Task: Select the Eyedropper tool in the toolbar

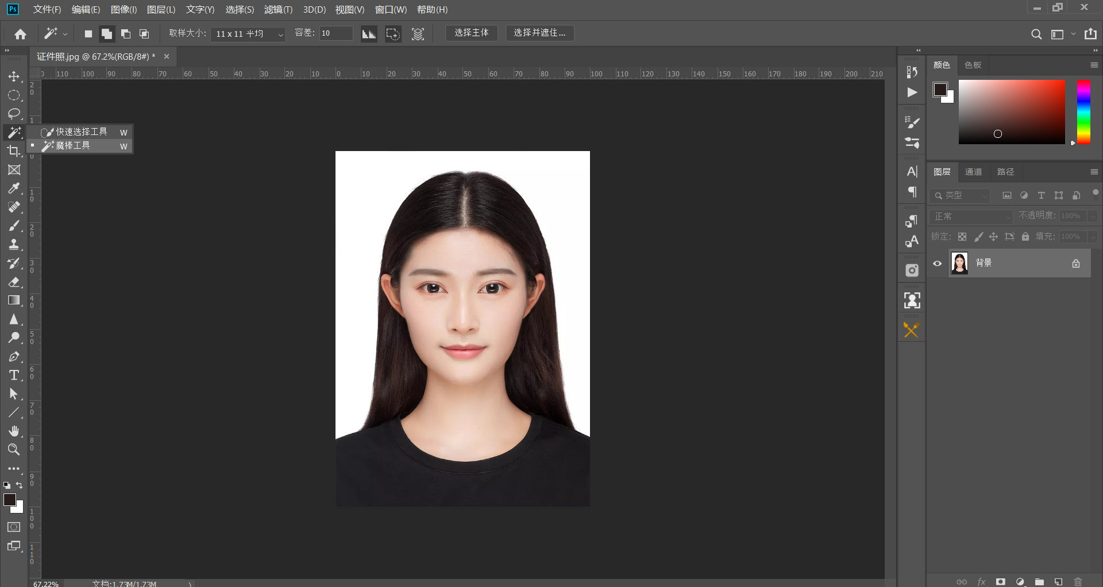Action: click(14, 189)
